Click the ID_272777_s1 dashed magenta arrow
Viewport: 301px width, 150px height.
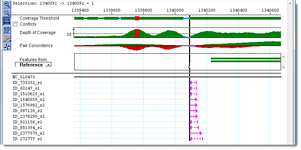pos(196,139)
